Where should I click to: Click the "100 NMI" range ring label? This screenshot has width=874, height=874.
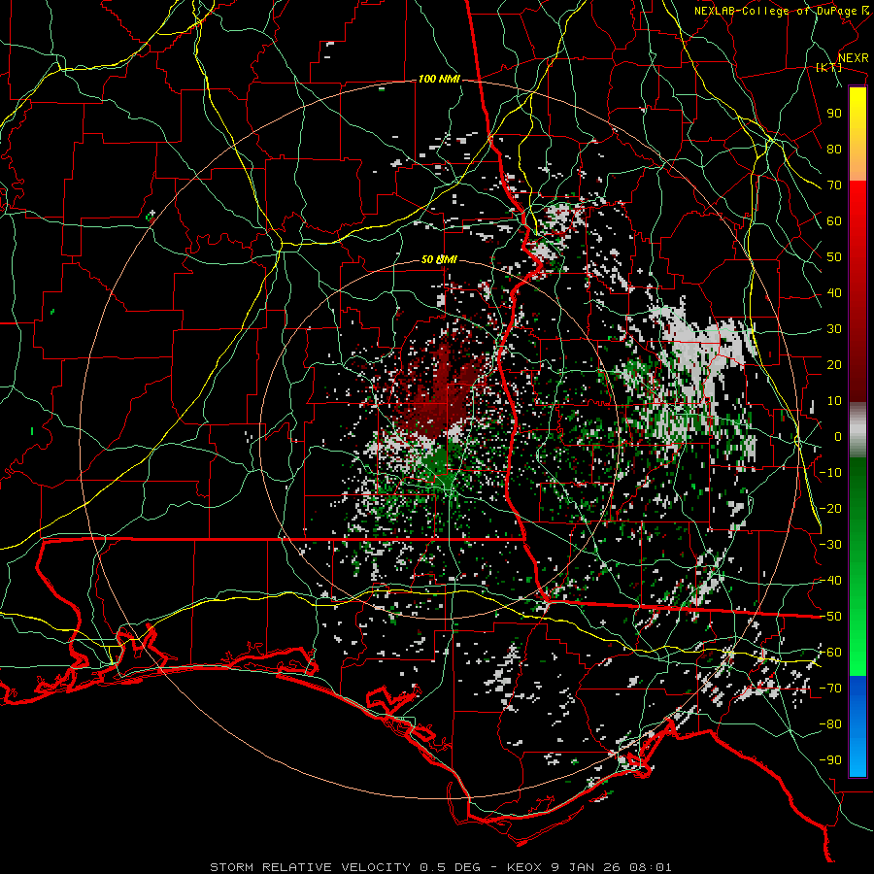tap(439, 80)
